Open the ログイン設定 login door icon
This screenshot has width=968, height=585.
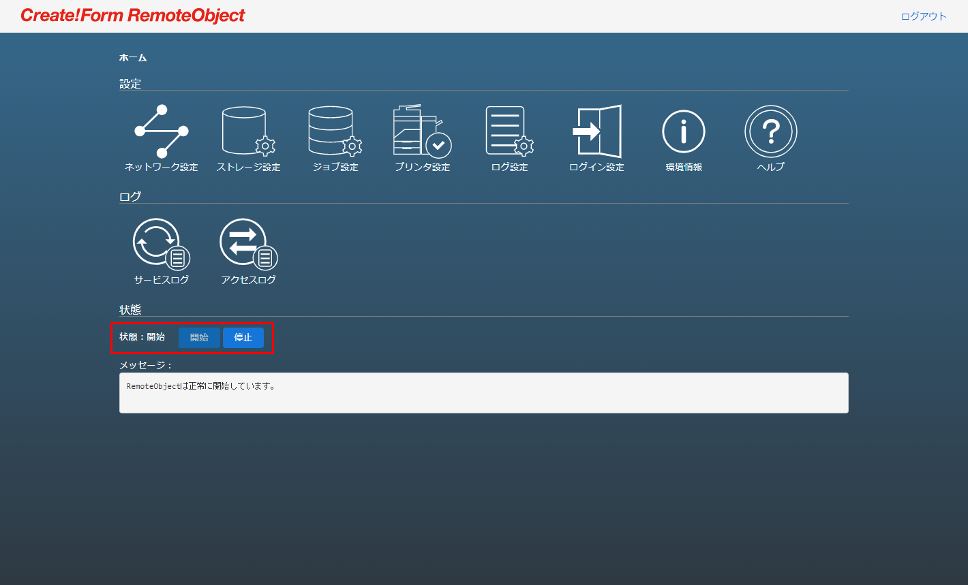(x=597, y=131)
